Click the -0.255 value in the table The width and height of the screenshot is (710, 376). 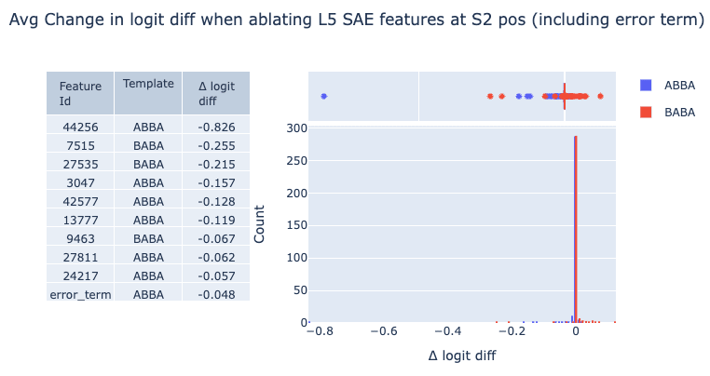216,145
